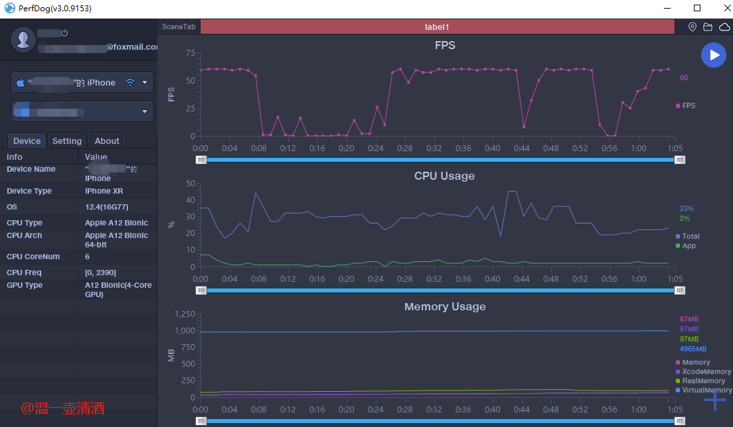733x427 pixels.
Task: Click the cloud upload icon
Action: [724, 27]
